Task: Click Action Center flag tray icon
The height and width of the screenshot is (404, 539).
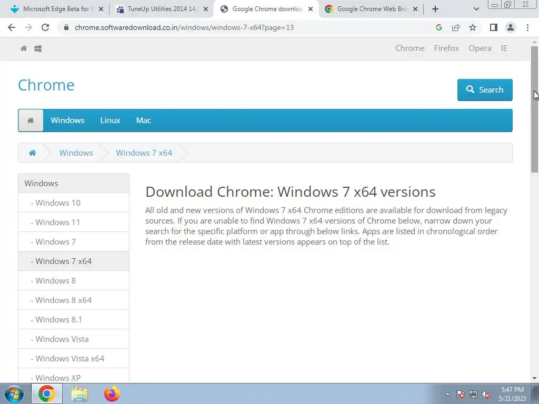Action: 461,394
